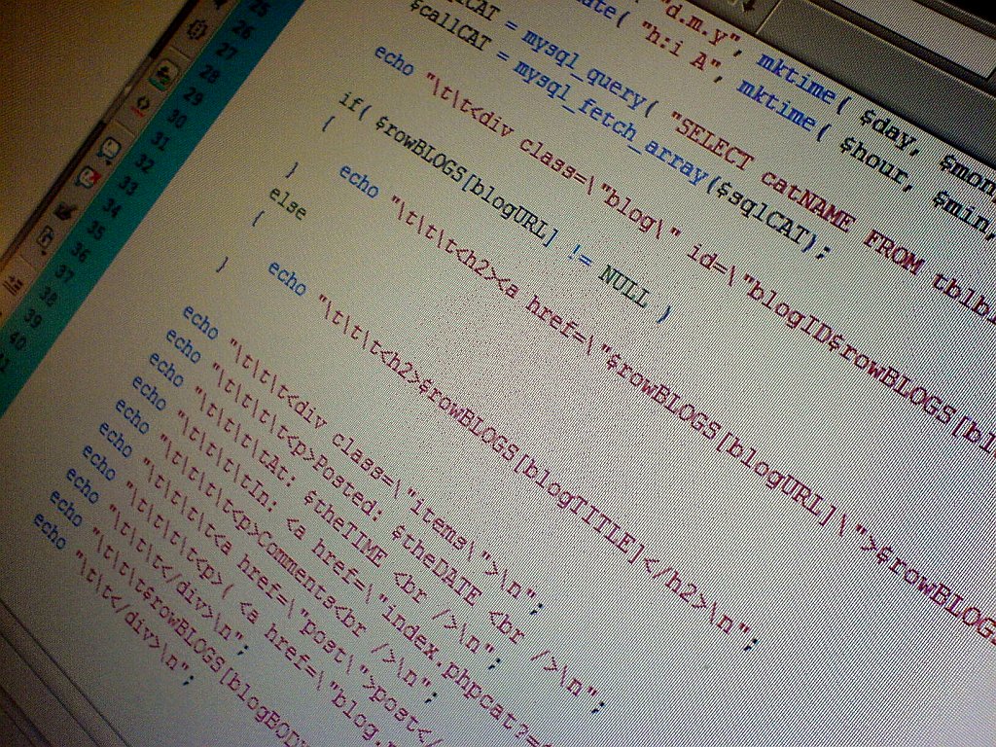Click line number 30 in the gutter
Viewport: 996px width, 747px height.
(x=174, y=119)
